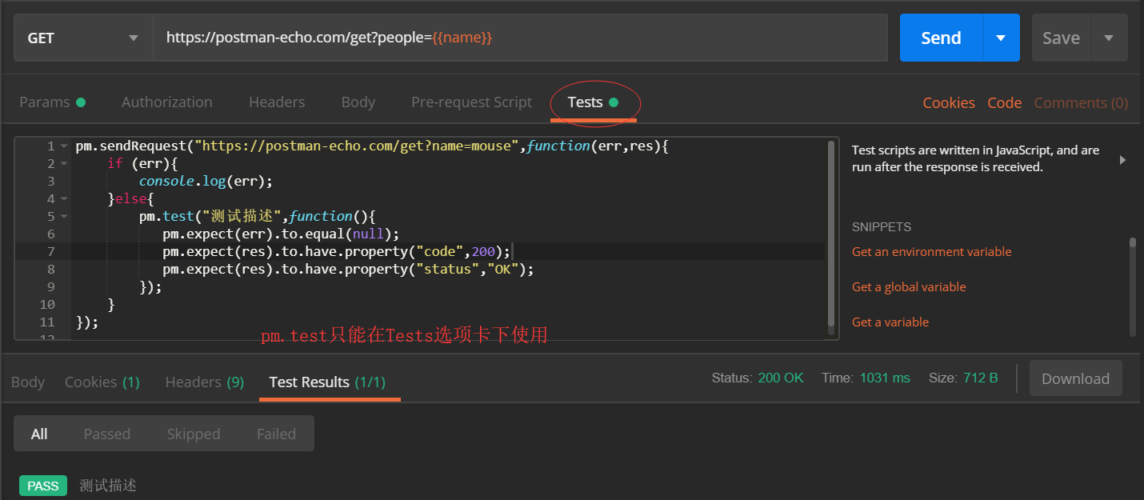Image resolution: width=1144 pixels, height=500 pixels.
Task: Open the Save button dropdown arrow
Action: (x=1109, y=38)
